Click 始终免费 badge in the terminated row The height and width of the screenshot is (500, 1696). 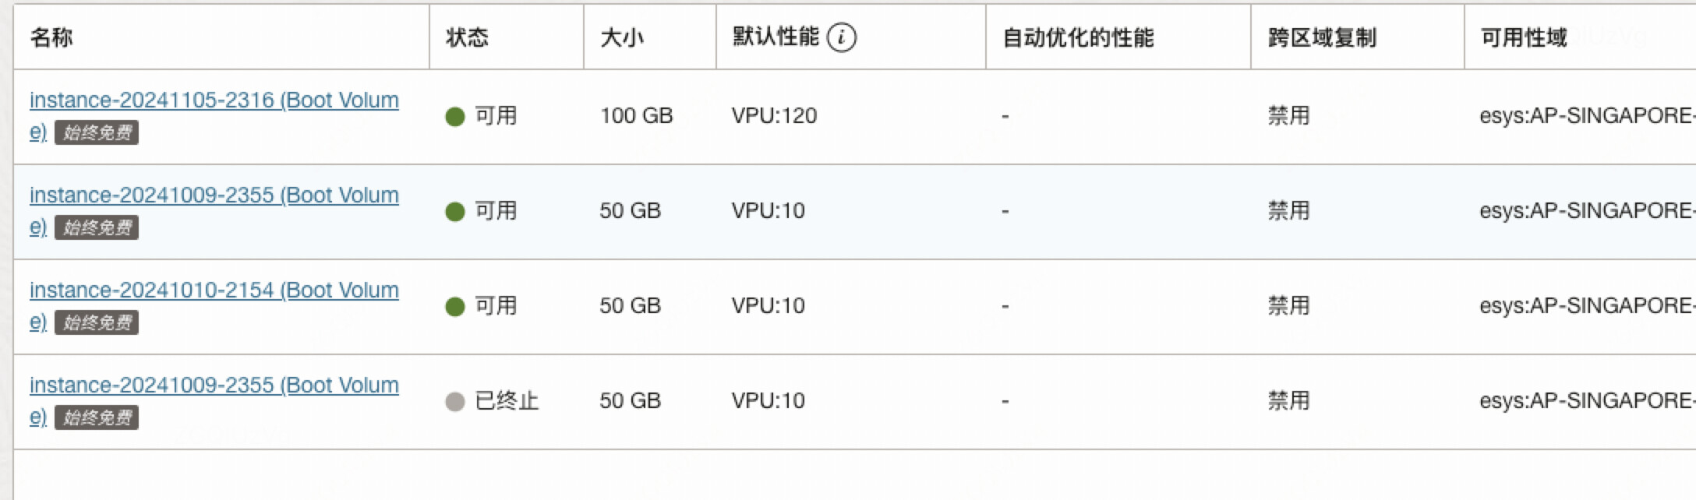pos(97,417)
